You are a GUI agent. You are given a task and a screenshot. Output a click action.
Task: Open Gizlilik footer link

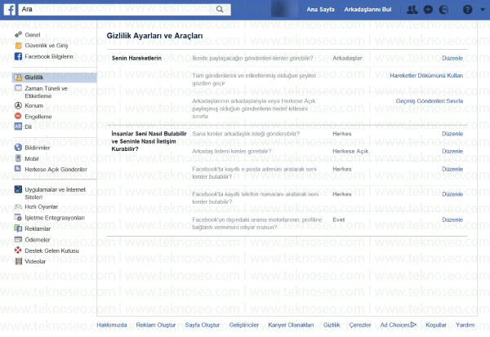[332, 325]
